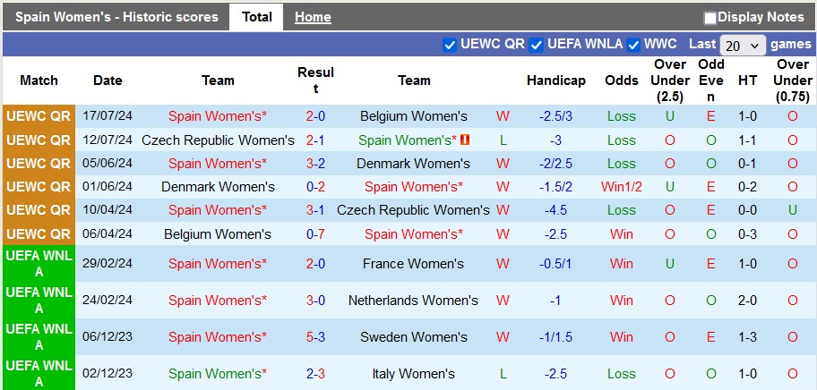
Task: Open Belgium Women's team link, 17/07/24 match
Action: pyautogui.click(x=414, y=116)
